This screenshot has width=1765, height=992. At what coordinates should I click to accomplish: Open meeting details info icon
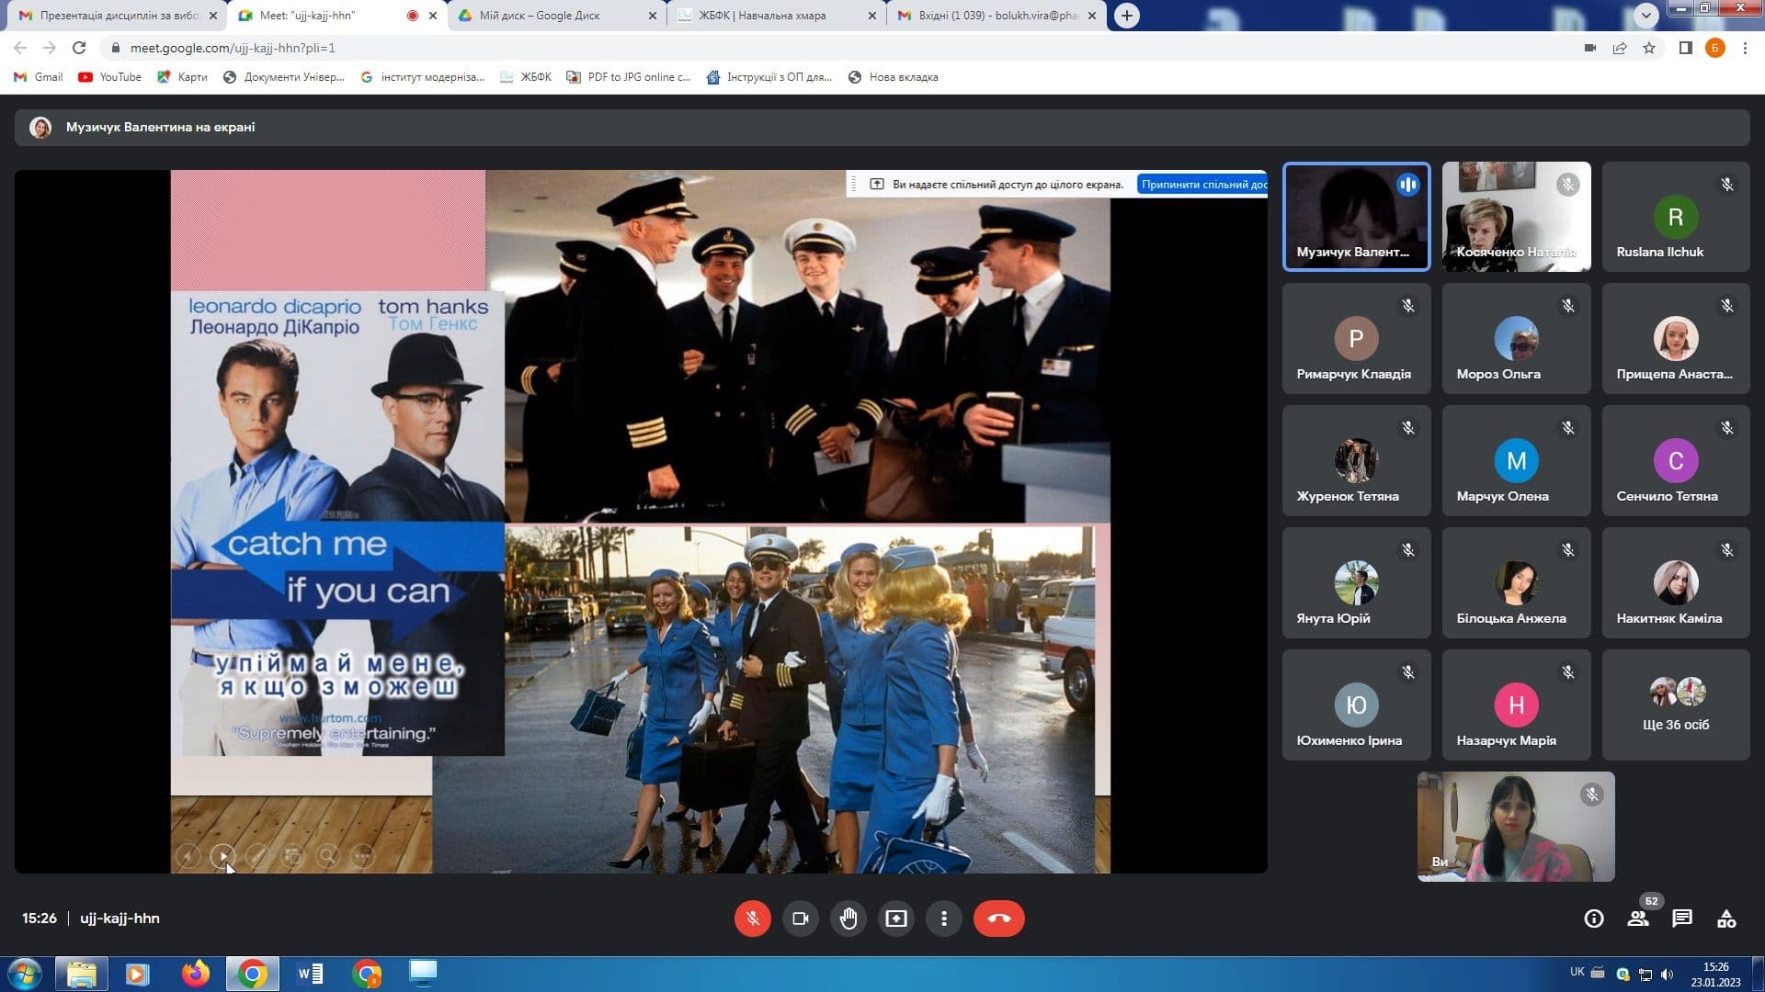coord(1594,919)
